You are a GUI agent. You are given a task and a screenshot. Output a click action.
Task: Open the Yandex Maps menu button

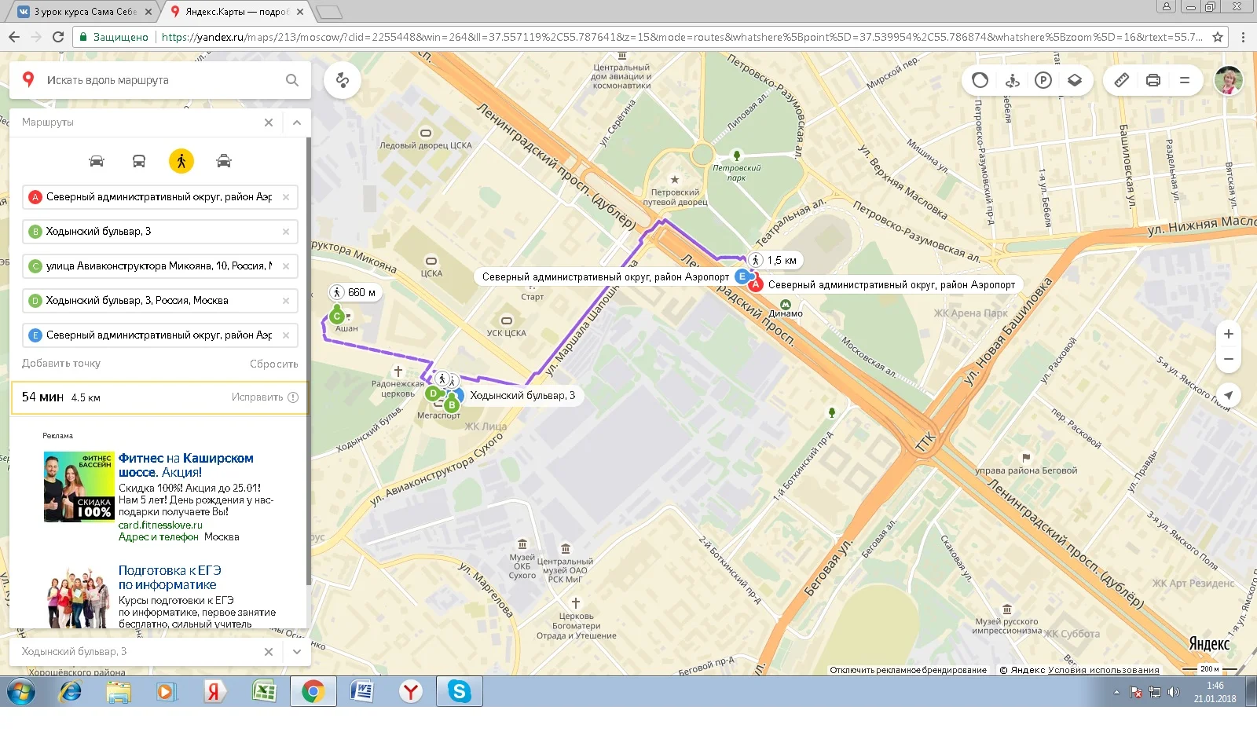1185,80
